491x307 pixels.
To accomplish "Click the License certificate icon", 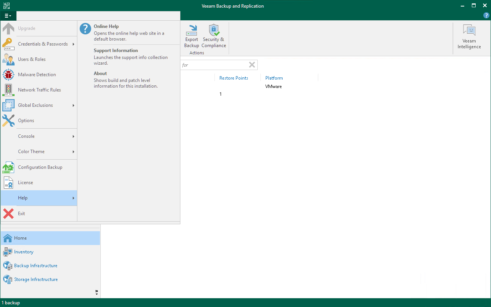I will coord(8,183).
